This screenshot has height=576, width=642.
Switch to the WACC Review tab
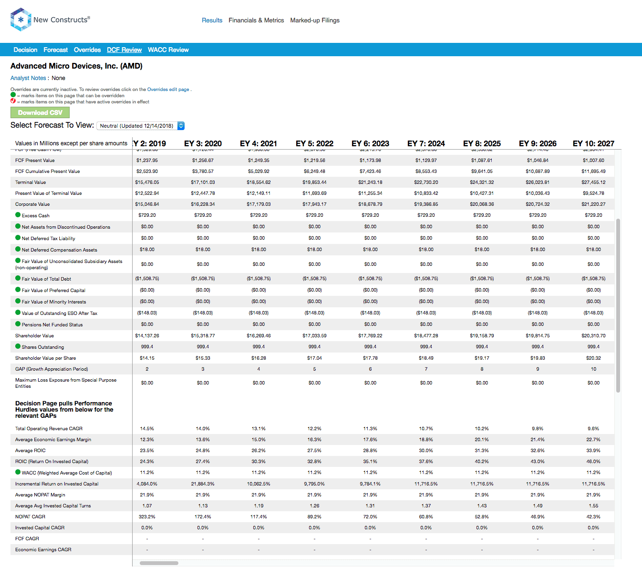pyautogui.click(x=168, y=50)
